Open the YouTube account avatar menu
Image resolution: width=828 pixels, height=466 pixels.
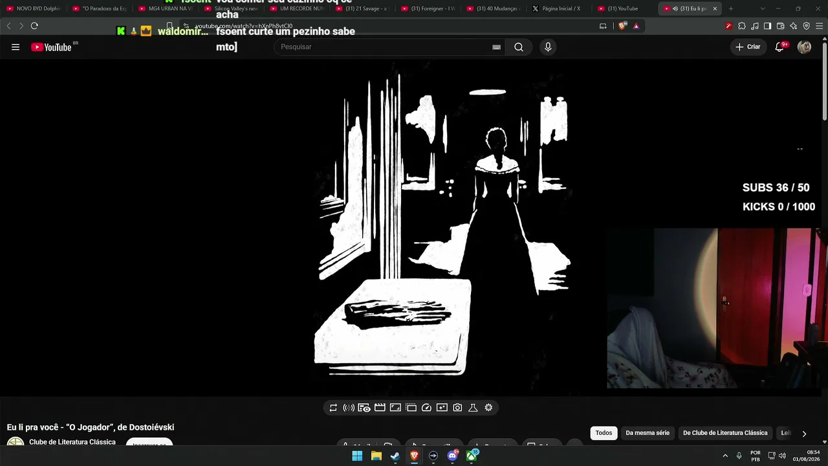(804, 47)
